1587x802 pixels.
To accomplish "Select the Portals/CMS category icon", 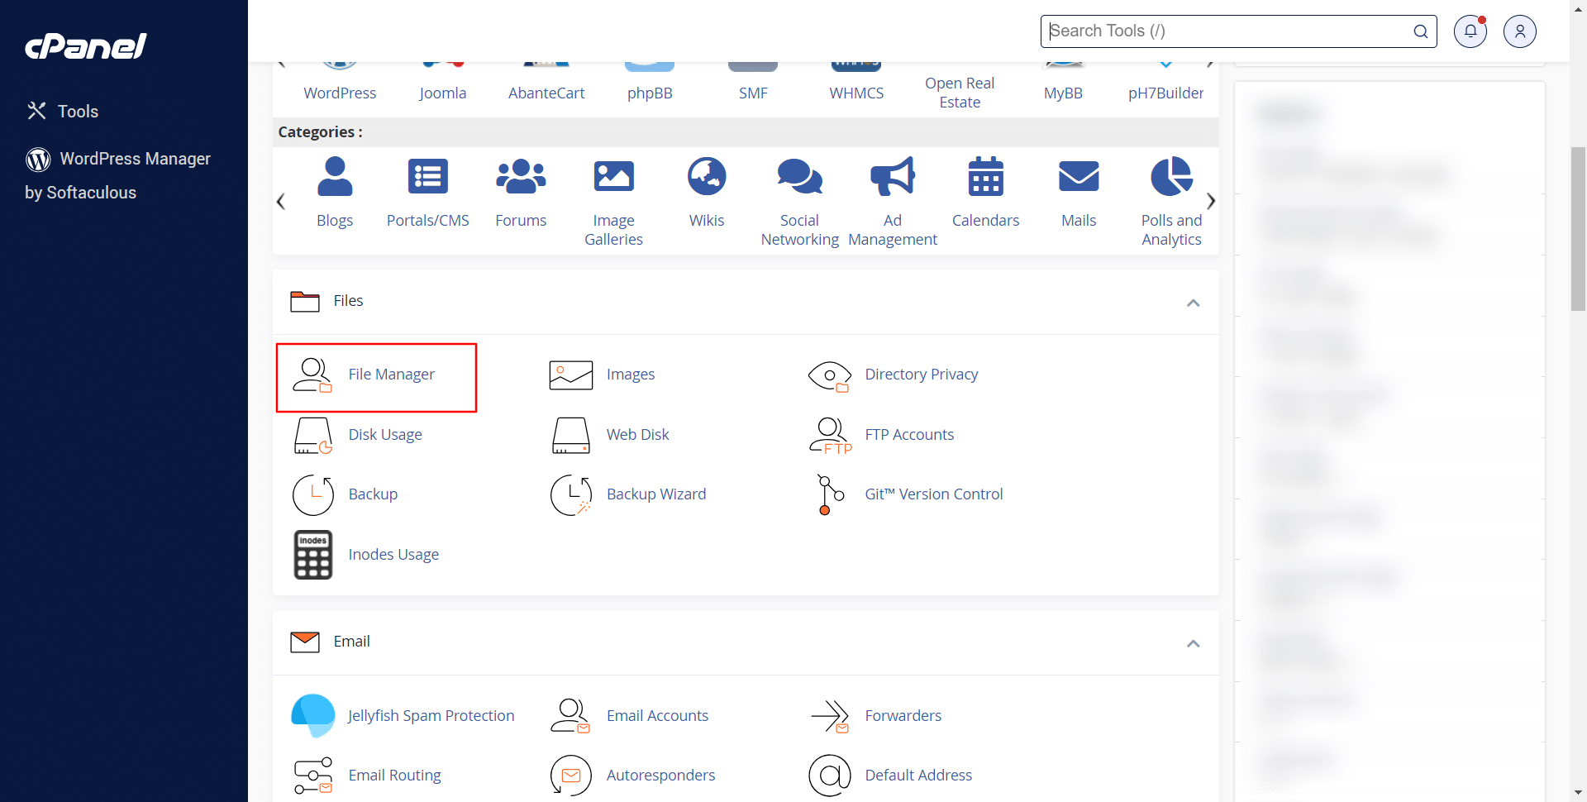I will click(x=428, y=176).
